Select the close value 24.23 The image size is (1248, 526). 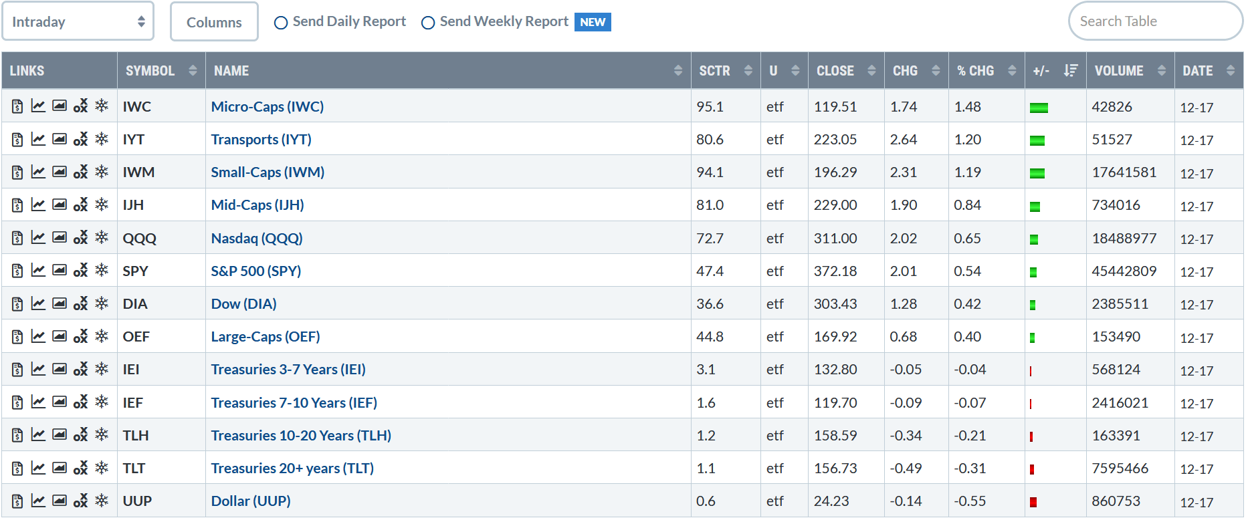click(831, 501)
